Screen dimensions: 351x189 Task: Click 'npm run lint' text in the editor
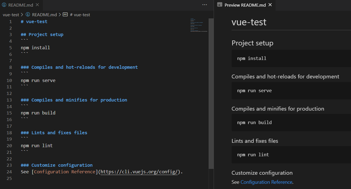coord(36,146)
